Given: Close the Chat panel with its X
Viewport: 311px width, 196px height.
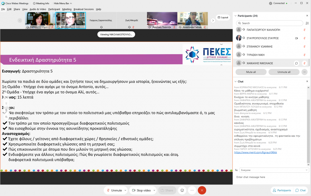Looking at the screenshot, I should tap(307, 81).
